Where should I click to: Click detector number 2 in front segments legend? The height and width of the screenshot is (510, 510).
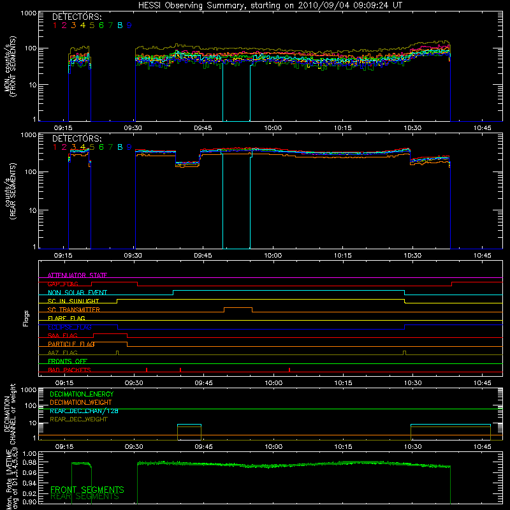pyautogui.click(x=64, y=25)
